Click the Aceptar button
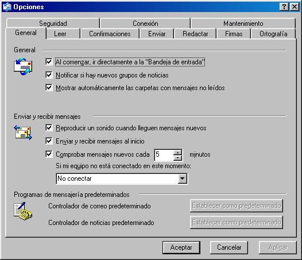 tap(181, 247)
